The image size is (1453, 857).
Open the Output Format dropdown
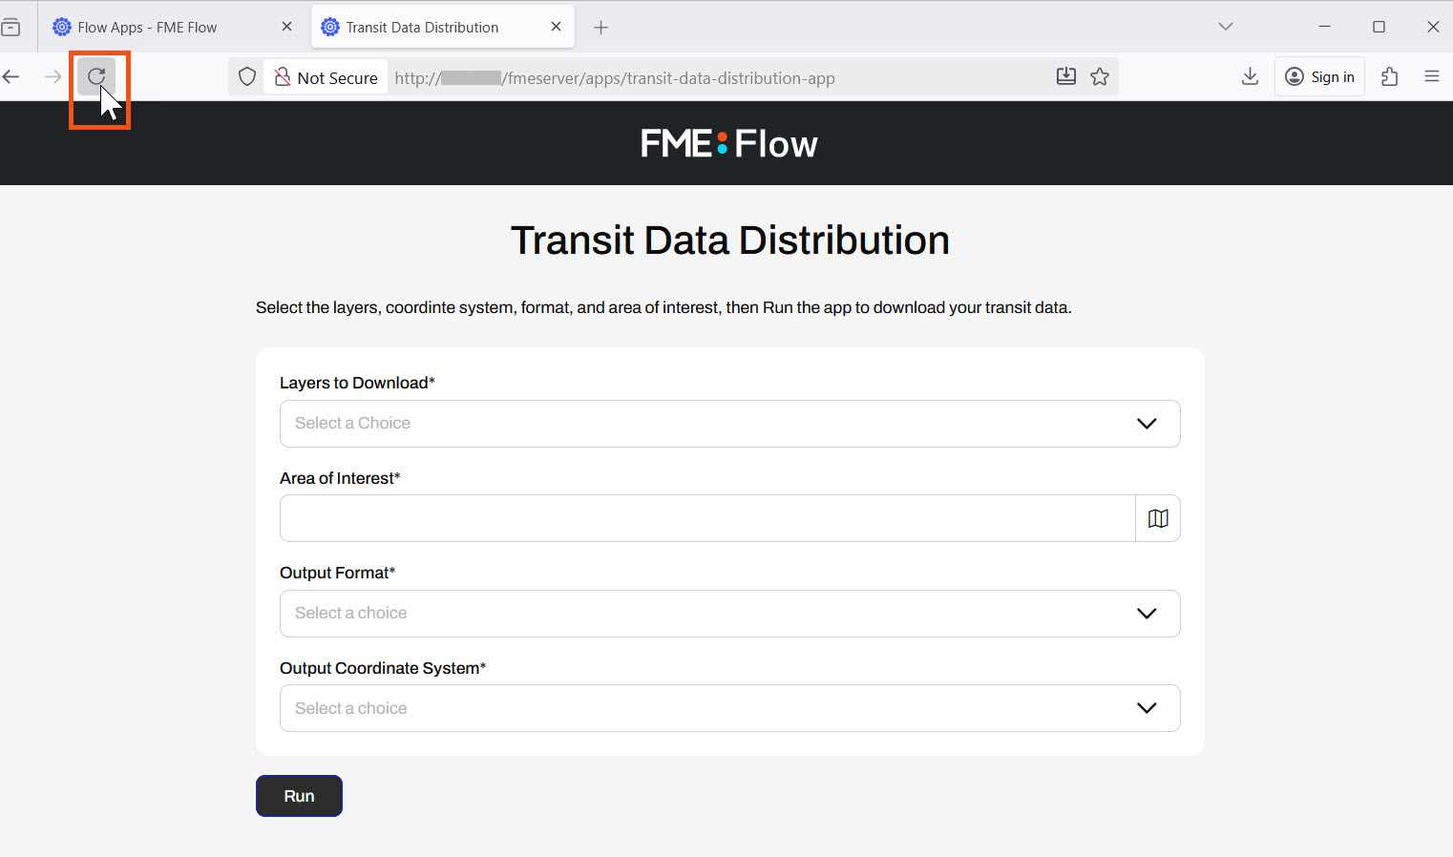pos(729,614)
